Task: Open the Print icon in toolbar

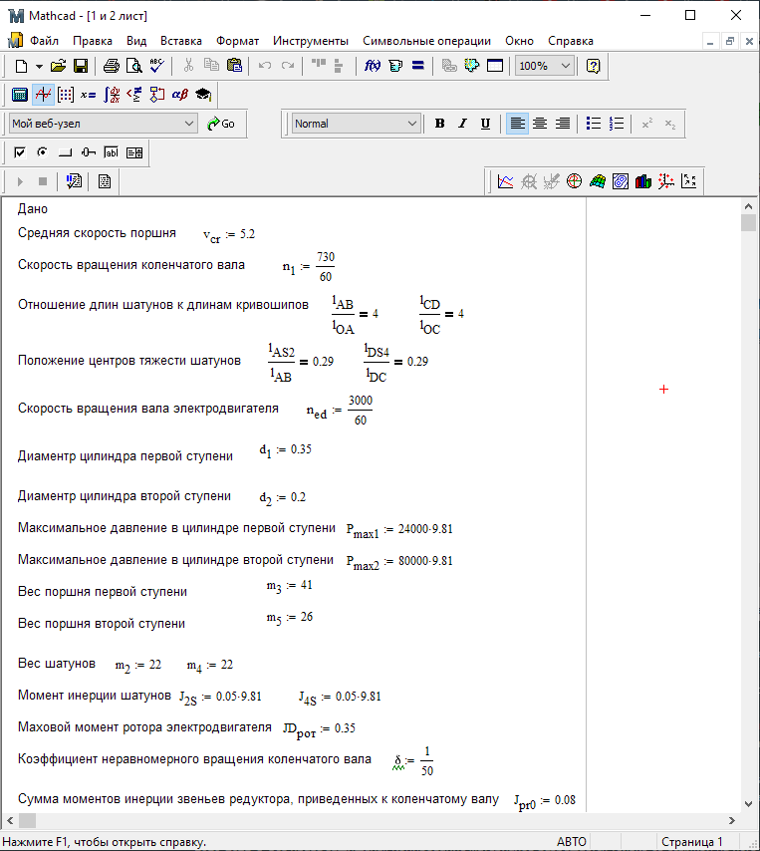Action: coord(112,66)
